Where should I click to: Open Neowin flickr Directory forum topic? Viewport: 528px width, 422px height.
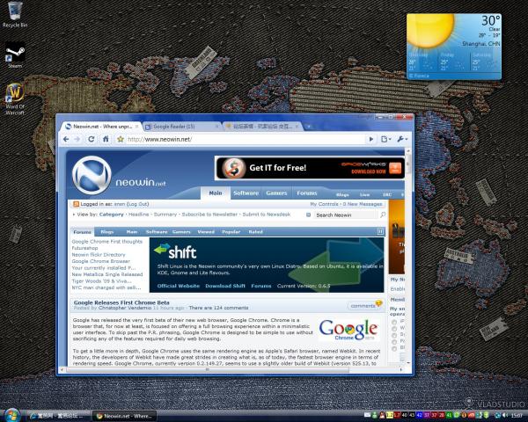(99, 255)
